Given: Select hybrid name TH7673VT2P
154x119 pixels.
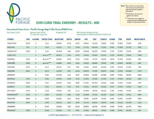Looking at the screenshot, I should (x=12, y=43).
